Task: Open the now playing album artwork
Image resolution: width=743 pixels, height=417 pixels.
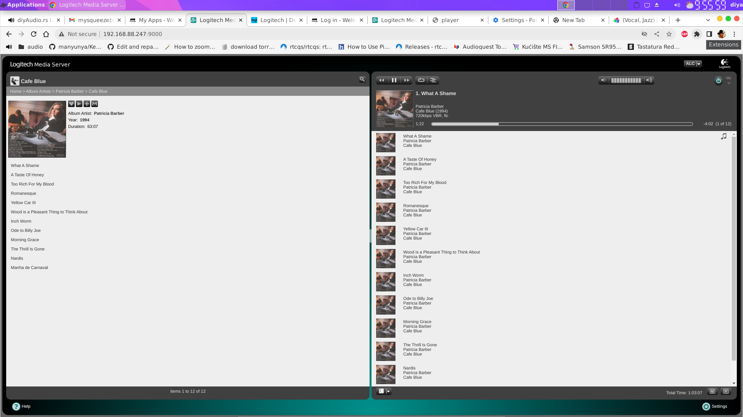Action: 395,109
